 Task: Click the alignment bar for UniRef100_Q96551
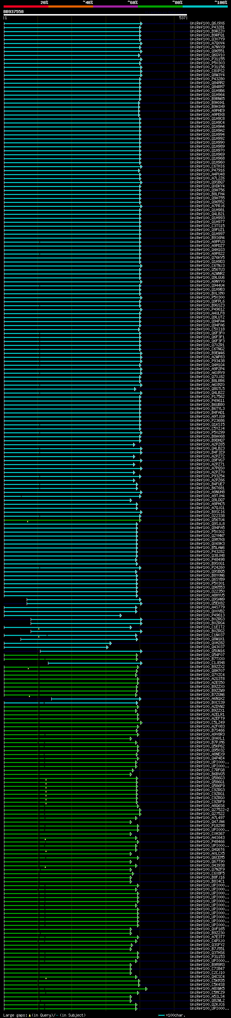tap(73, 51)
